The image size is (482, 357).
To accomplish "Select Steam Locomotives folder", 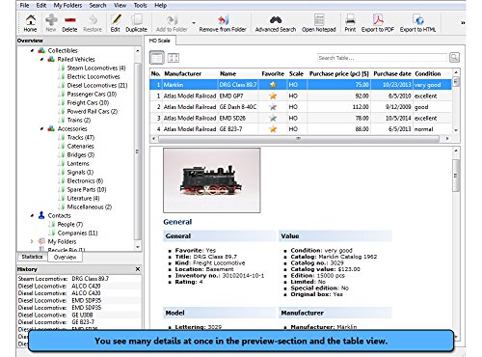I will click(96, 68).
